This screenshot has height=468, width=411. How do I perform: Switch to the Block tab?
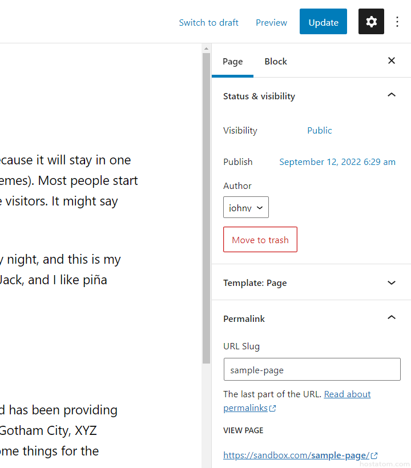point(276,62)
